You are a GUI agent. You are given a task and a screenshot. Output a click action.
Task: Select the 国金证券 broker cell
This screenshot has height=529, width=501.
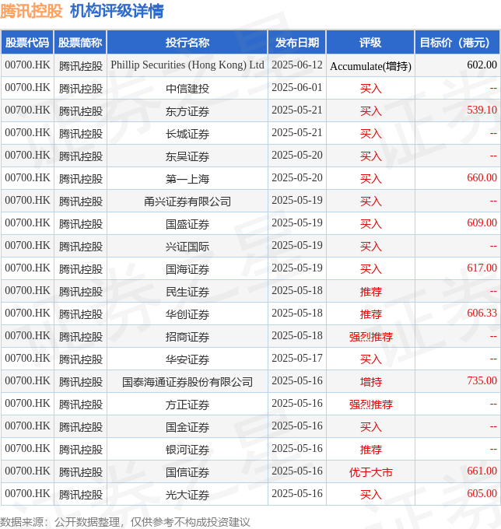tap(187, 427)
